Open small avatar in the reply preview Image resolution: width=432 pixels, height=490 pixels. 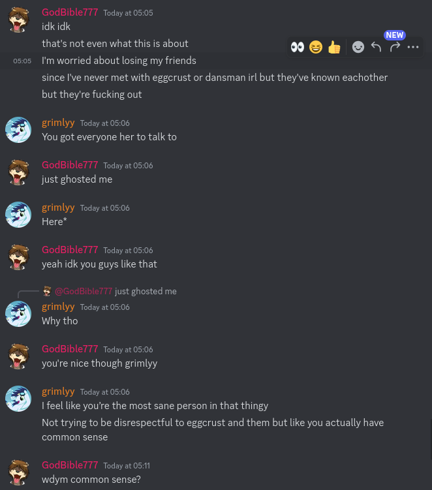click(47, 291)
